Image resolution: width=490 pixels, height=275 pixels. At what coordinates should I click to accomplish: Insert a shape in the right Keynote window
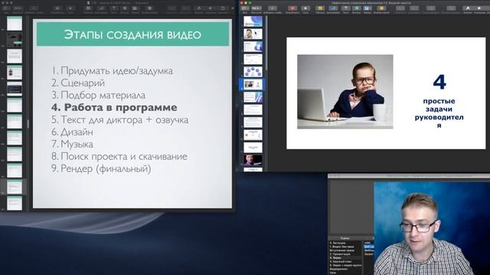[x=356, y=8]
